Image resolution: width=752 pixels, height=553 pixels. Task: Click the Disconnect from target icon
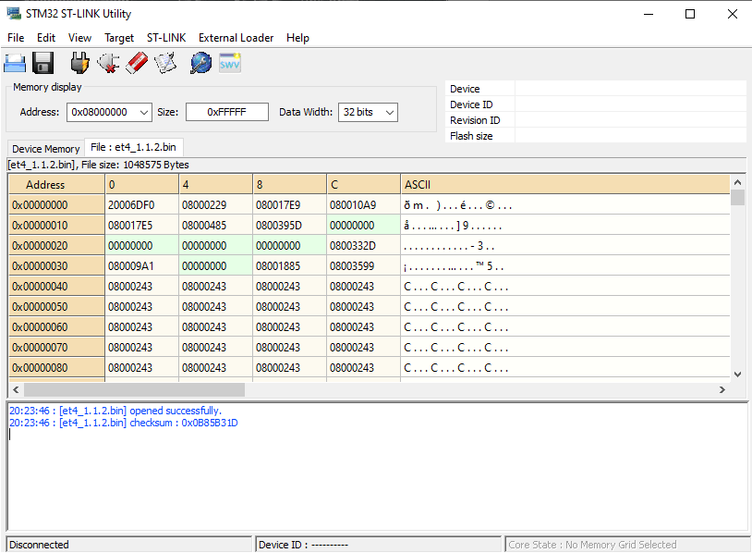pyautogui.click(x=108, y=64)
